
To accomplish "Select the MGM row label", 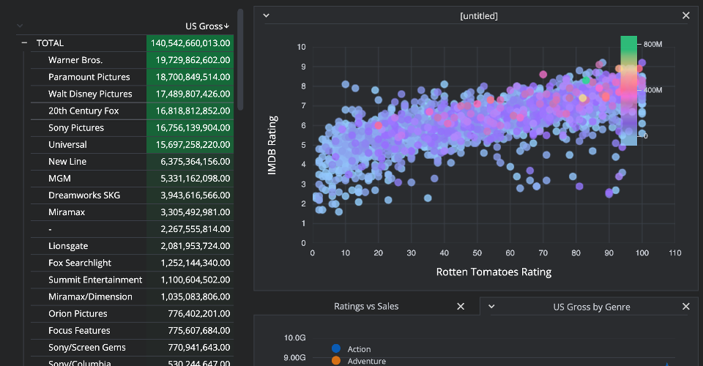I will click(59, 179).
